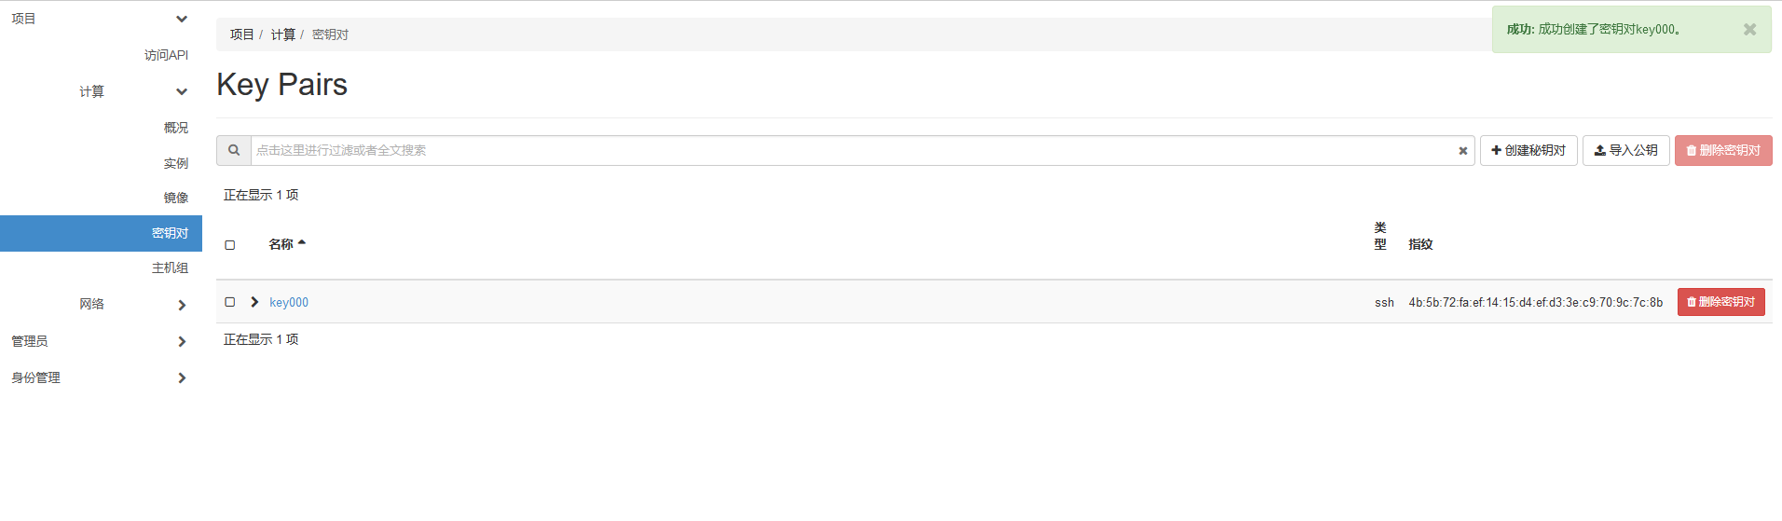This screenshot has width=1782, height=521.
Task: Expand the key000 row details chevron
Action: click(254, 302)
